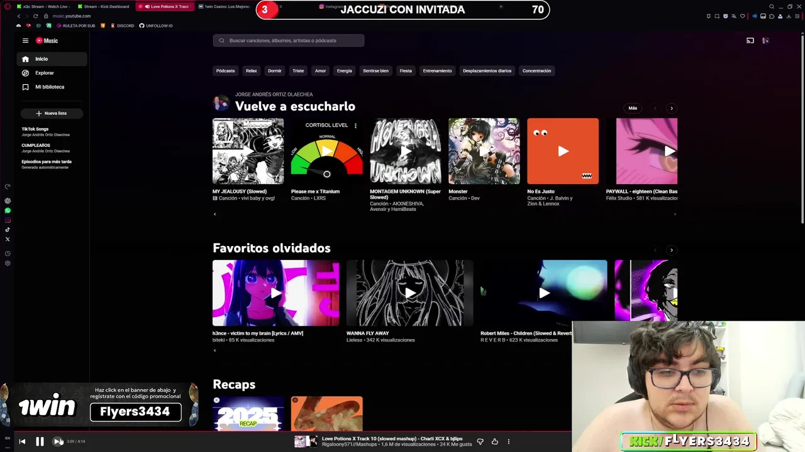
Task: Select the Relax mood chip
Action: pyautogui.click(x=252, y=71)
